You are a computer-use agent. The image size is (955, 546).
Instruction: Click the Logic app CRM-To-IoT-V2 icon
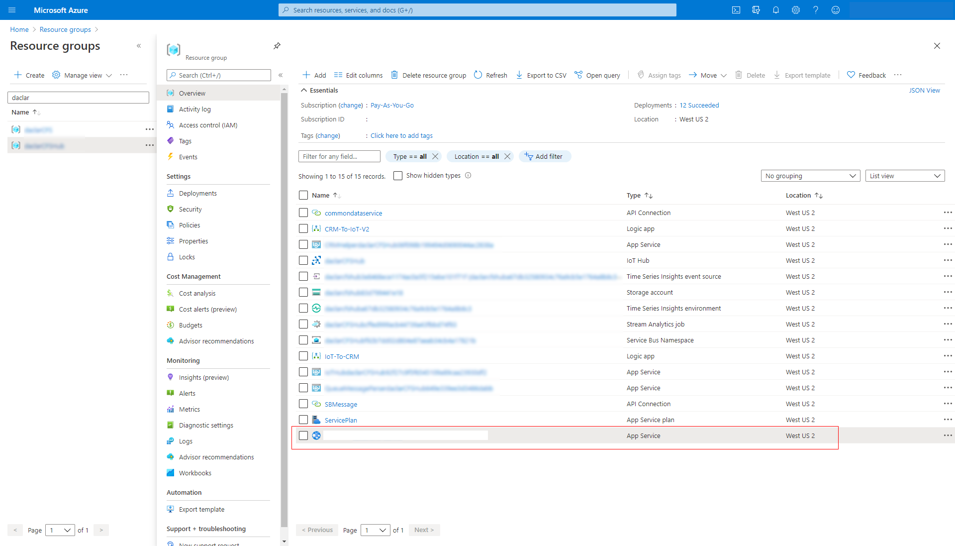pyautogui.click(x=316, y=228)
